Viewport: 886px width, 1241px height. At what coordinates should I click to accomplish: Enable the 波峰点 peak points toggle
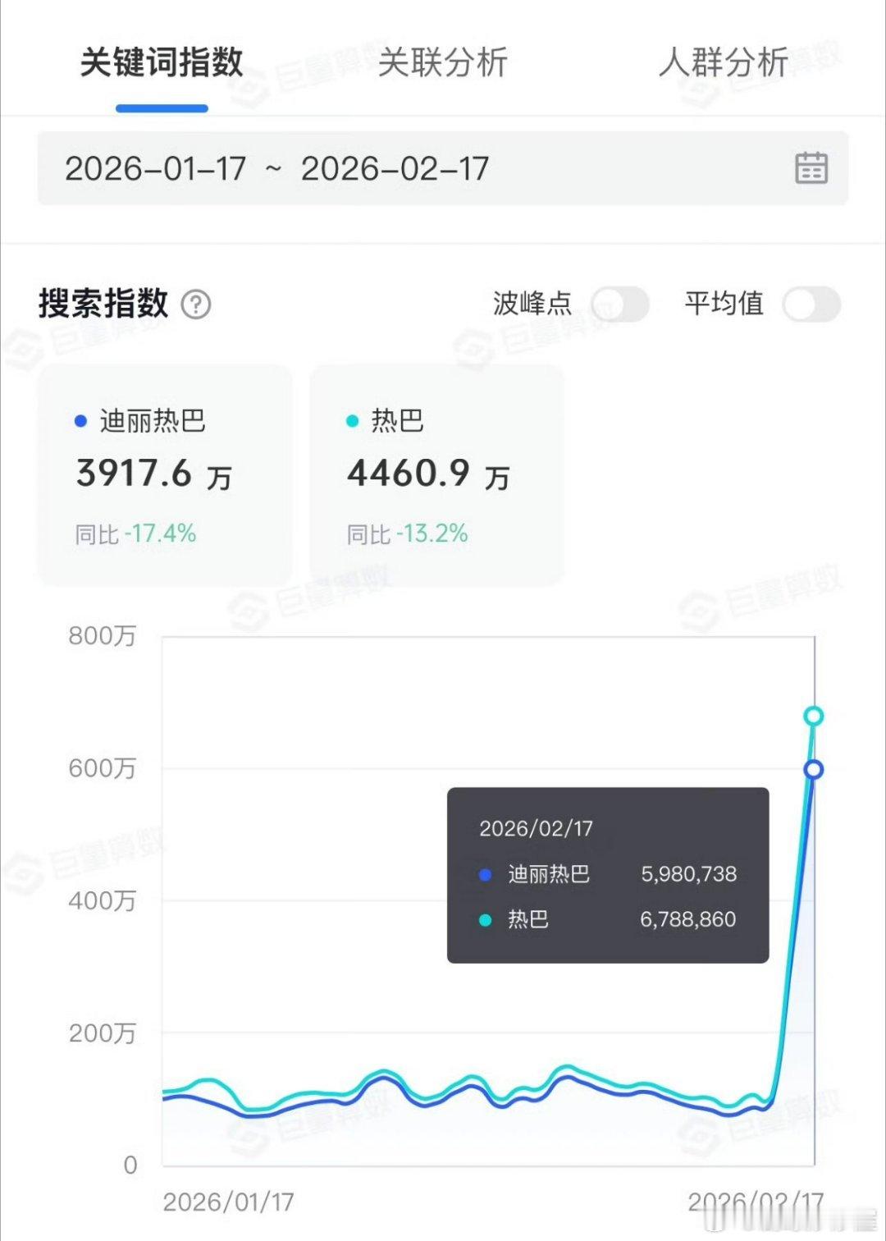619,305
